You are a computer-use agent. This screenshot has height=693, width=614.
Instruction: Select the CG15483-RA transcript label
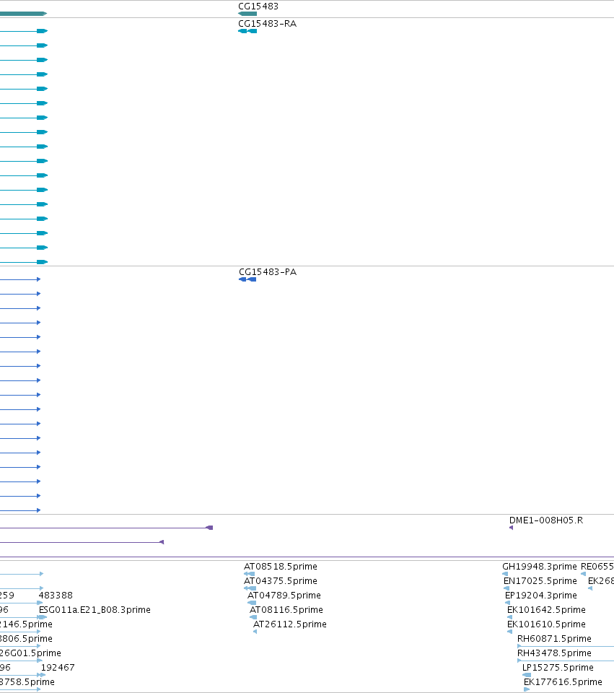coord(267,23)
